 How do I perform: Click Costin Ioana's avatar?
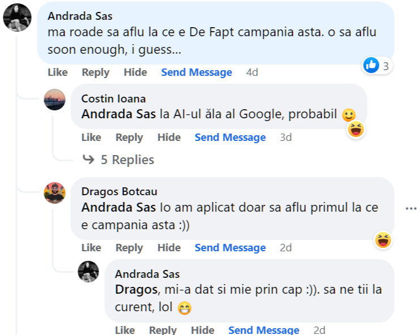55,100
